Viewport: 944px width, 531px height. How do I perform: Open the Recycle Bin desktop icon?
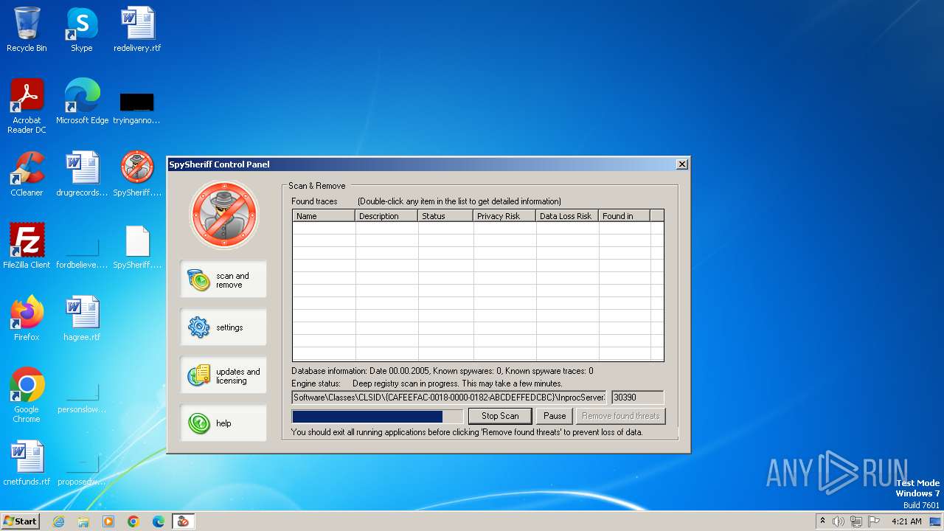[x=27, y=29]
